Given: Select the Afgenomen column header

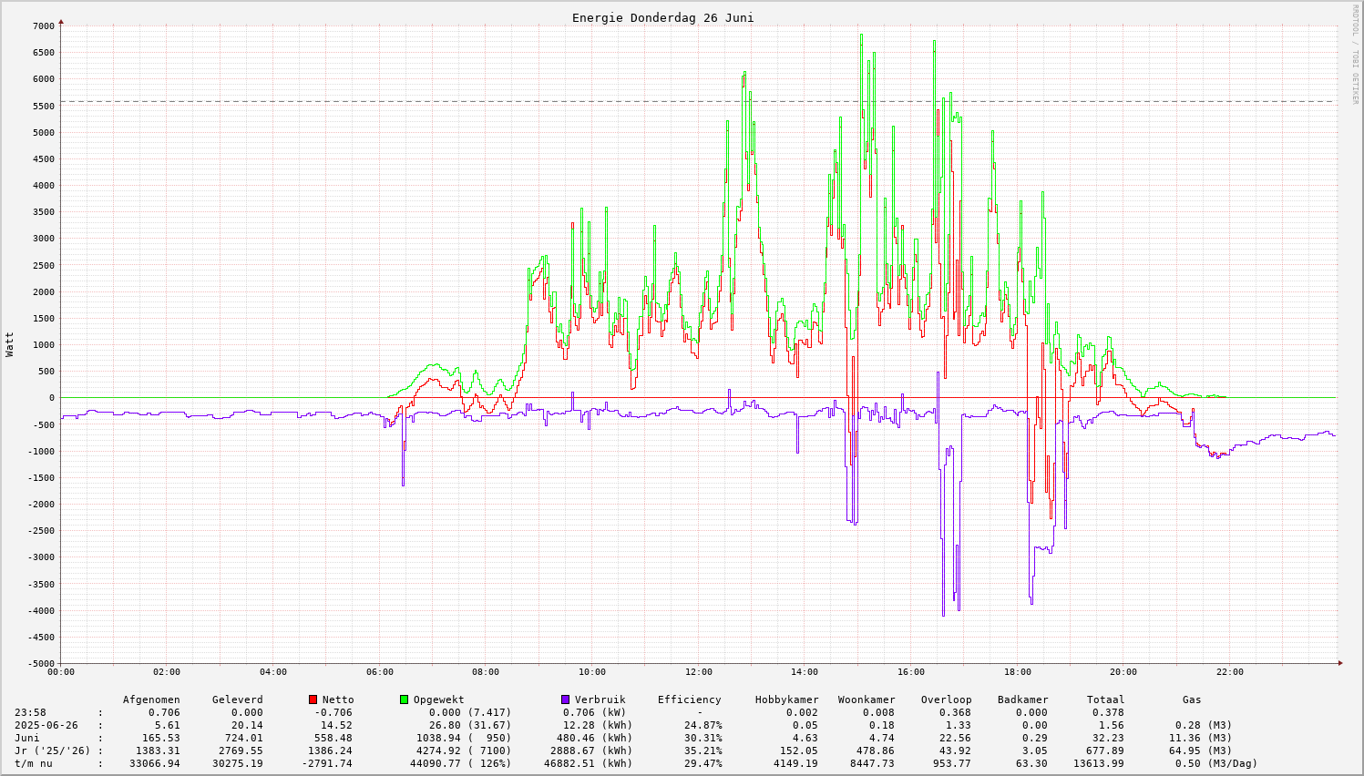Looking at the screenshot, I should point(151,699).
